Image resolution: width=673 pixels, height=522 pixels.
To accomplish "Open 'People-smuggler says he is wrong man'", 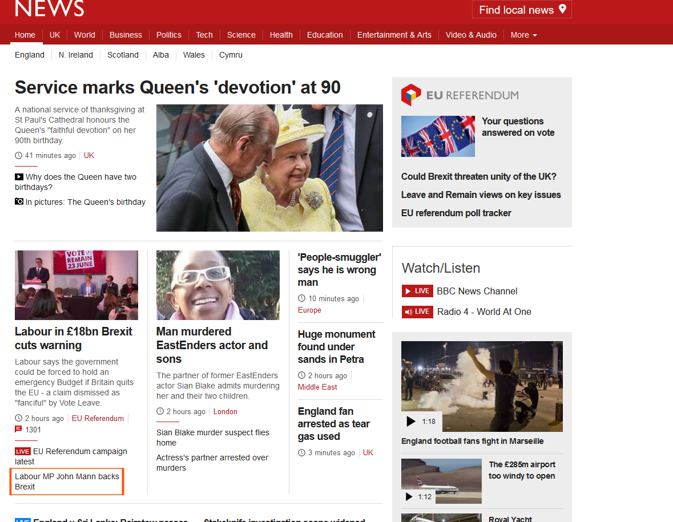I will coord(339,269).
